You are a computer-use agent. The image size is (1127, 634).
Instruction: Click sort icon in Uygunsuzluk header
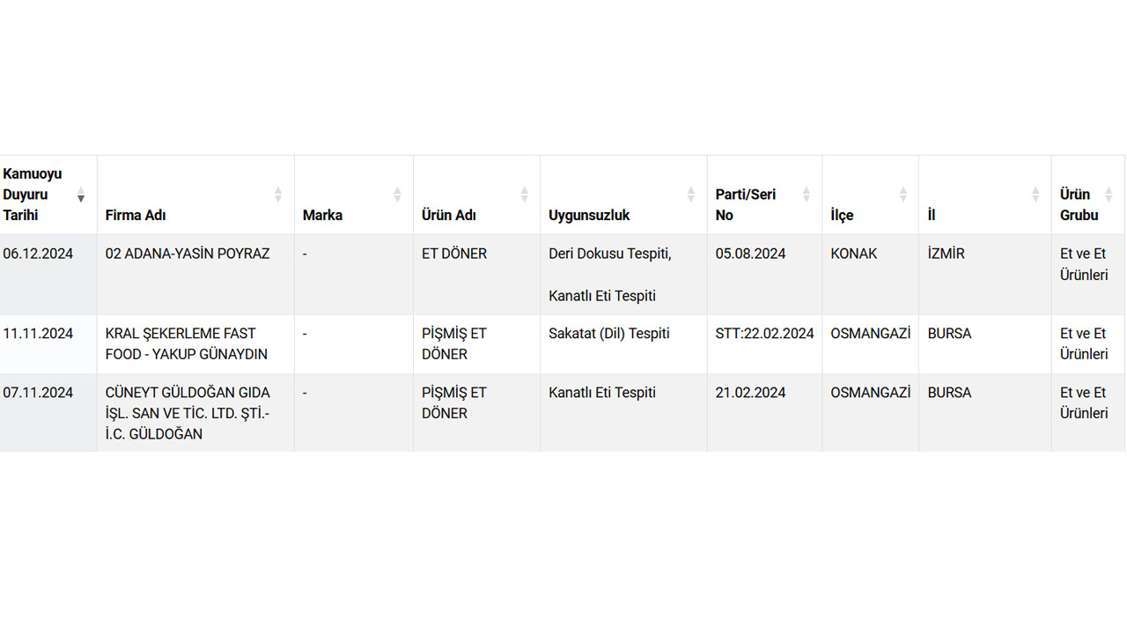[691, 195]
